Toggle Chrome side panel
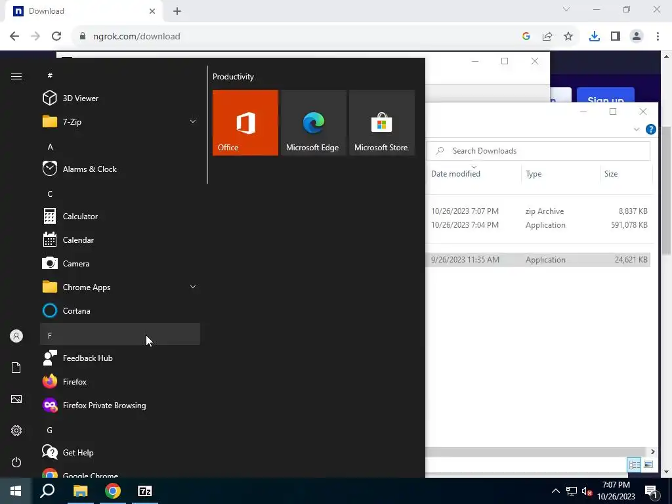This screenshot has height=504, width=672. click(x=616, y=36)
